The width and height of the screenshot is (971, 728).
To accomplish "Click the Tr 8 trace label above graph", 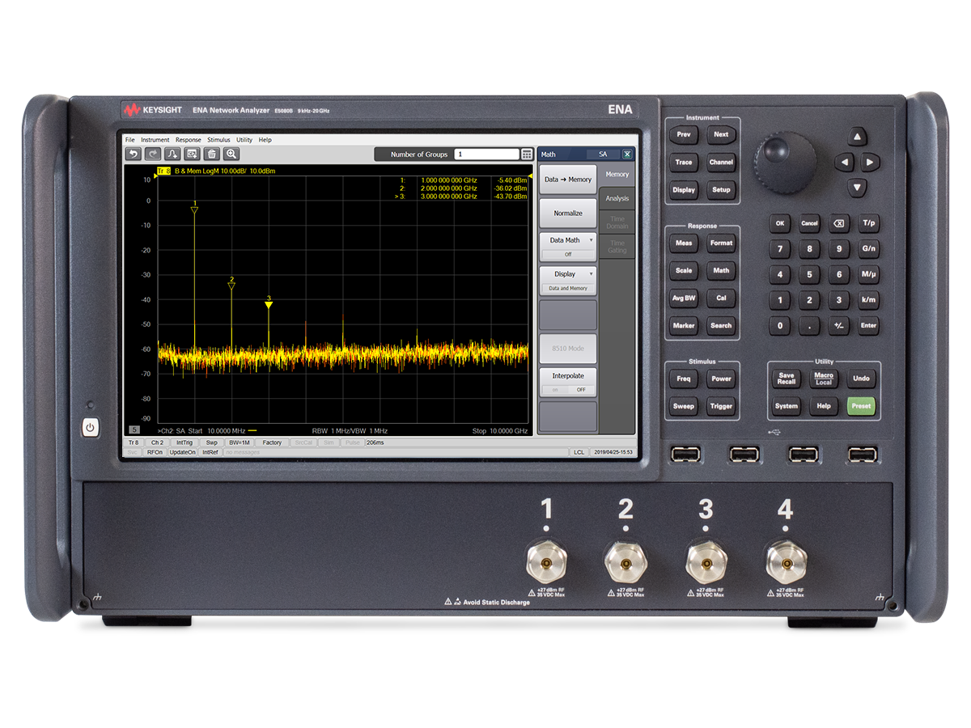I will coord(163,171).
